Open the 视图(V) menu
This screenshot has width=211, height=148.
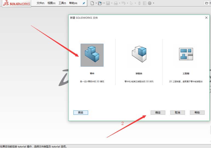(52, 3)
